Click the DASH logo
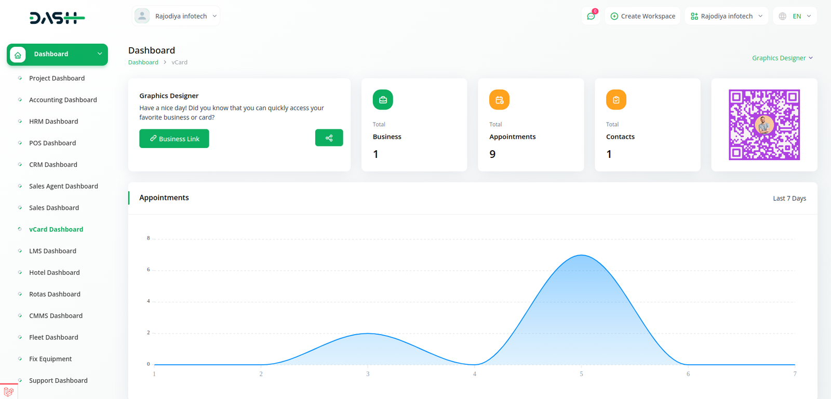This screenshot has width=831, height=399. 57,18
